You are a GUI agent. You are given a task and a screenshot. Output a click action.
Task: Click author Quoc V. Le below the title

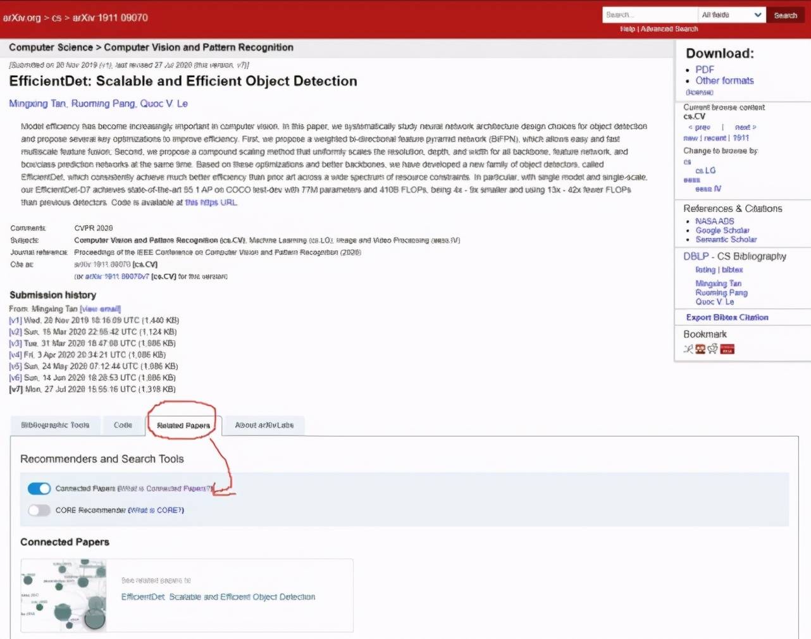click(x=164, y=104)
